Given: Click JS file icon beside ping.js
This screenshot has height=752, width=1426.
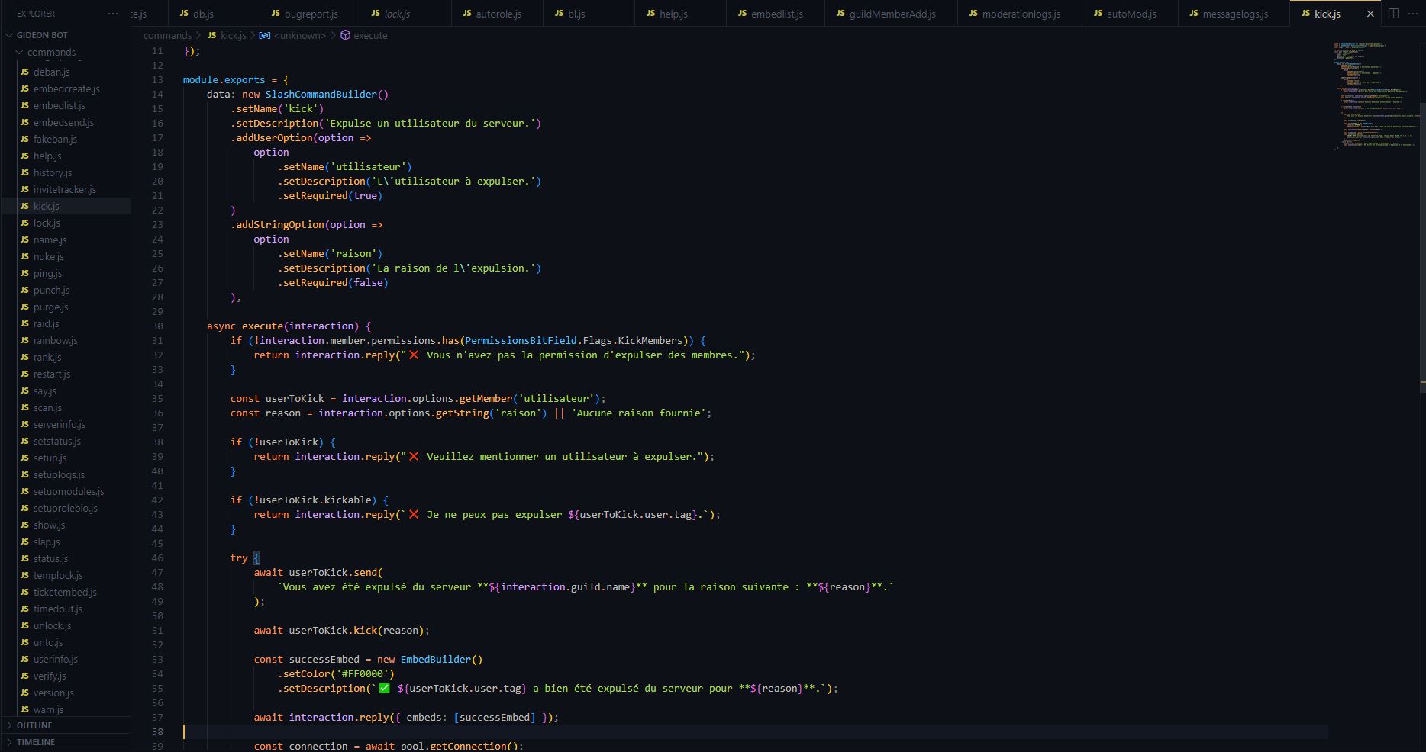Looking at the screenshot, I should click(x=24, y=273).
